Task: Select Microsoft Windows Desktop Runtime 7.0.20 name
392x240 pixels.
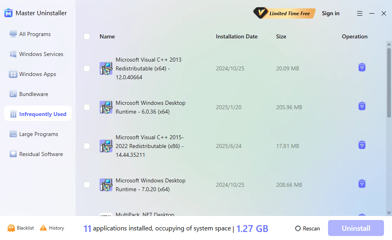Action: coord(150,185)
